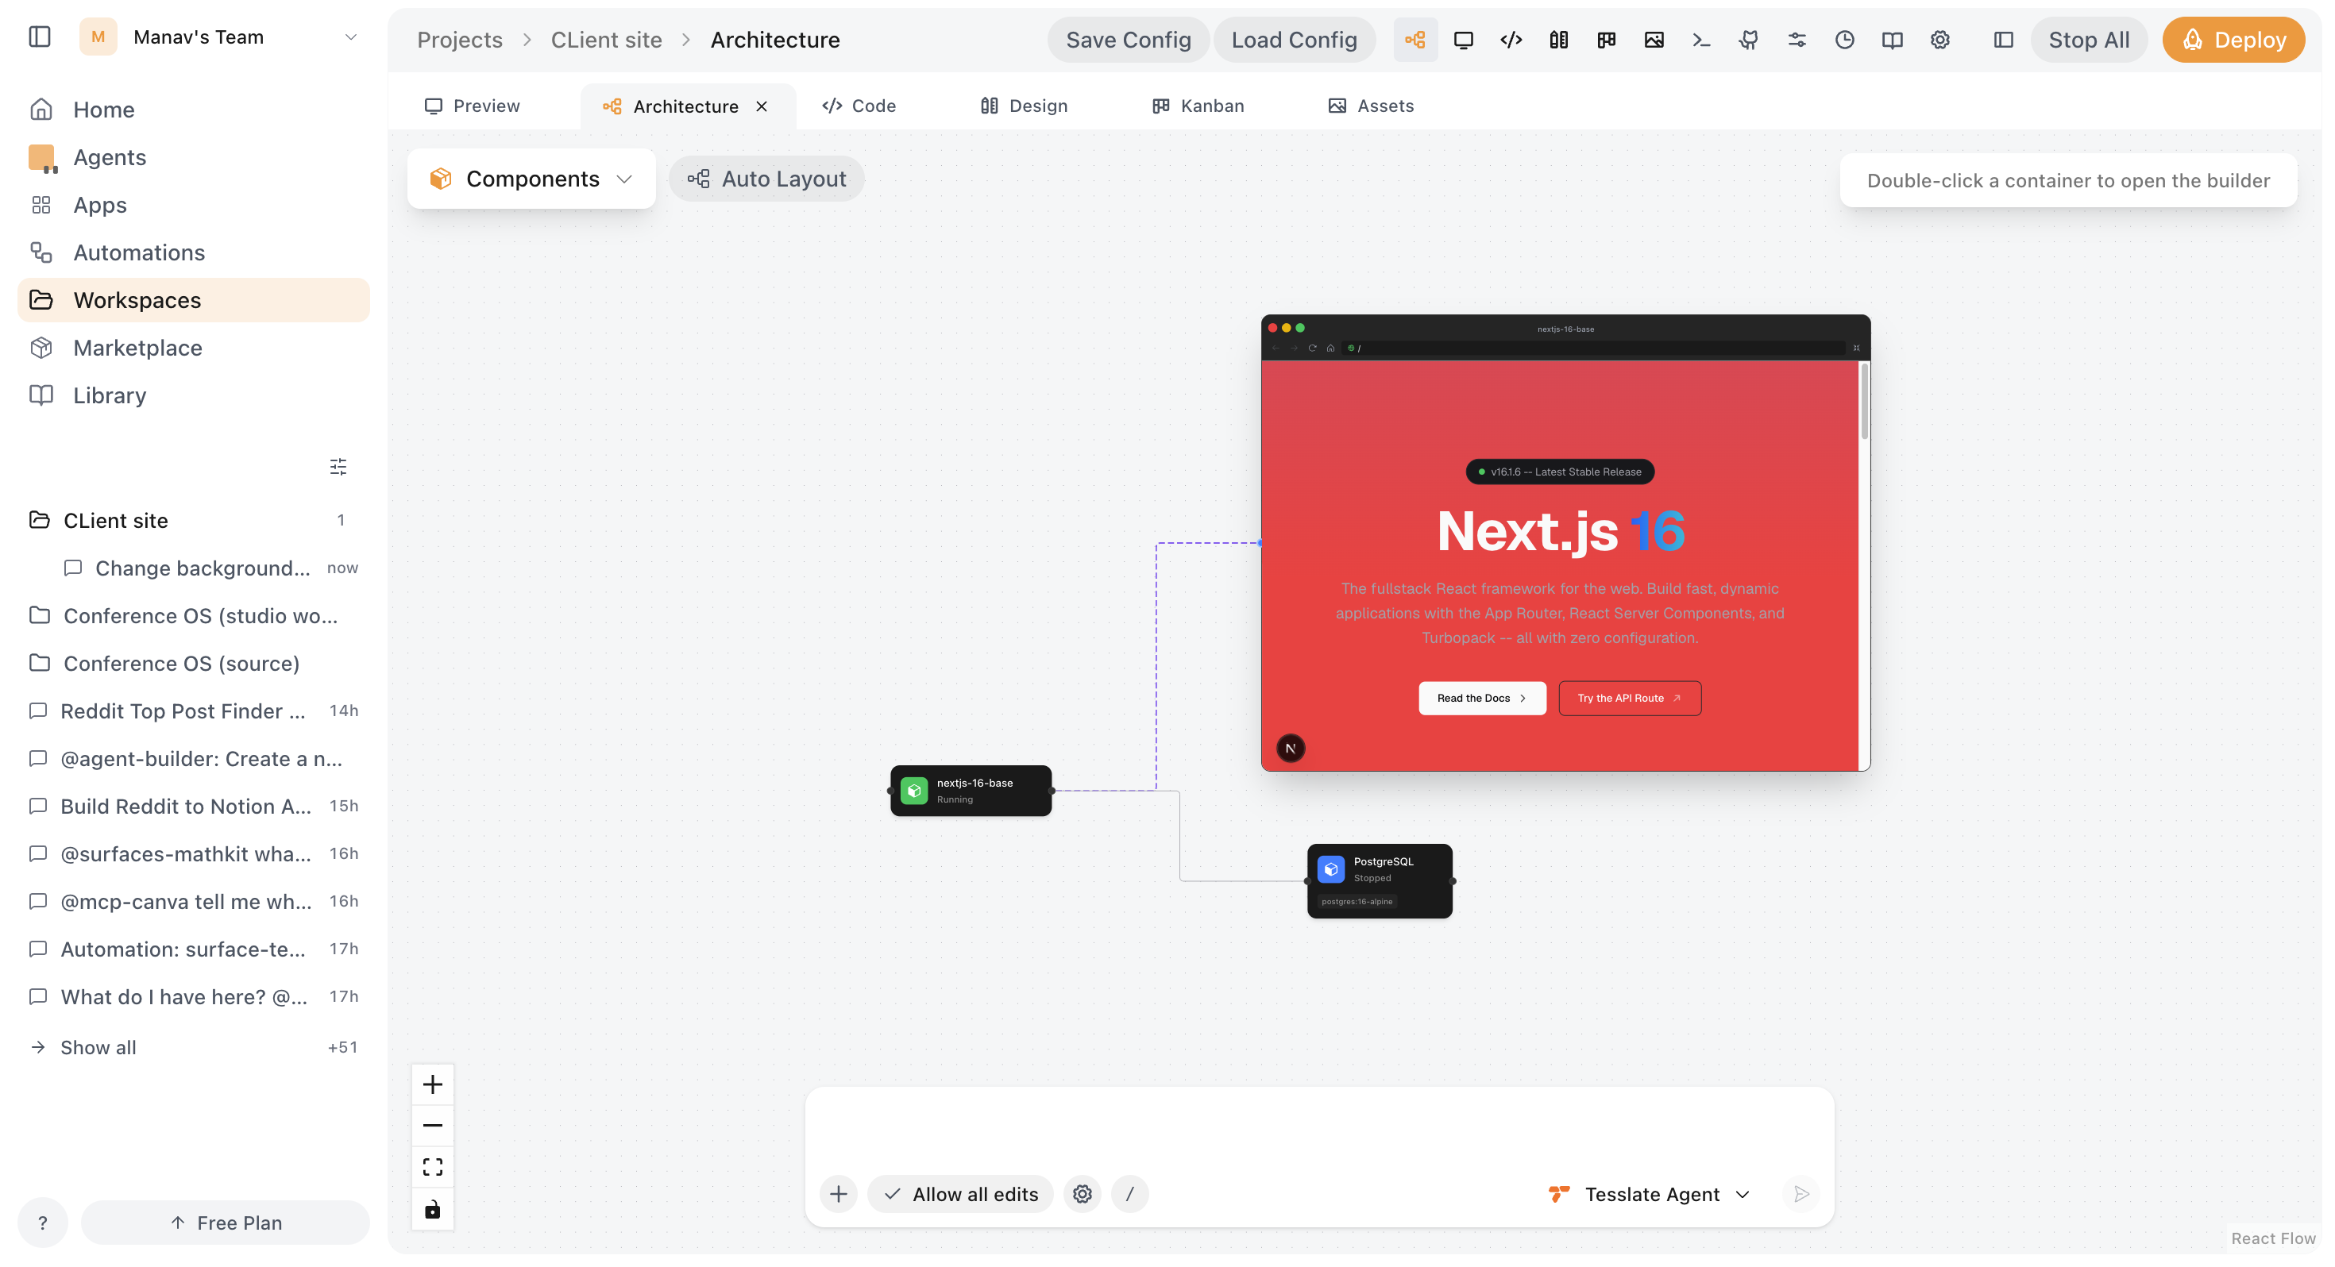Click the chat message input area

1319,1128
